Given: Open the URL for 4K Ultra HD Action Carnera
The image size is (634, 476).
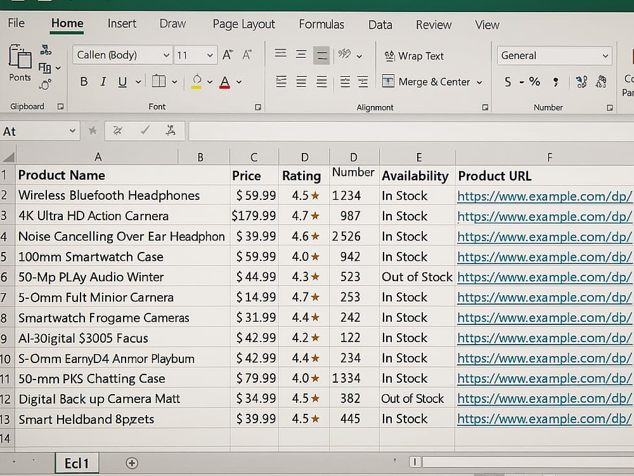Looking at the screenshot, I should click(x=544, y=216).
